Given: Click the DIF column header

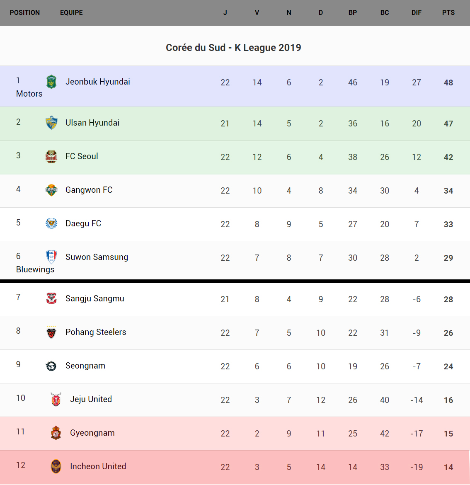Looking at the screenshot, I should [x=417, y=12].
